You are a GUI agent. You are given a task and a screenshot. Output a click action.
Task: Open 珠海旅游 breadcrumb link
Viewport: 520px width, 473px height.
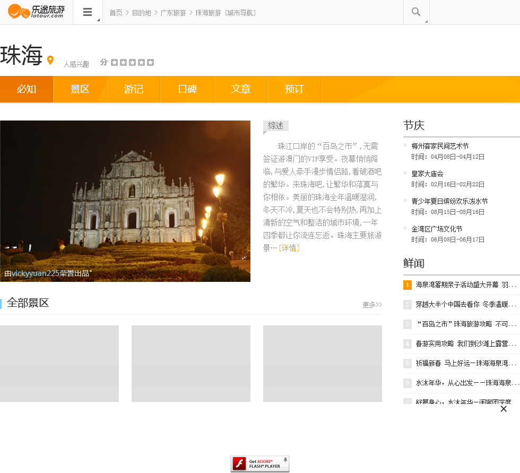(x=208, y=13)
